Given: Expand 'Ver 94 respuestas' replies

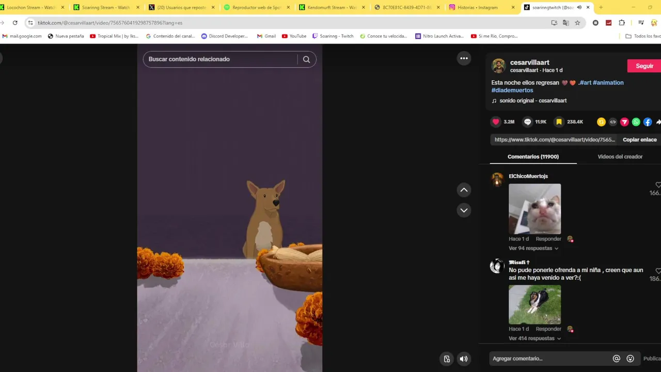Looking at the screenshot, I should (533, 249).
